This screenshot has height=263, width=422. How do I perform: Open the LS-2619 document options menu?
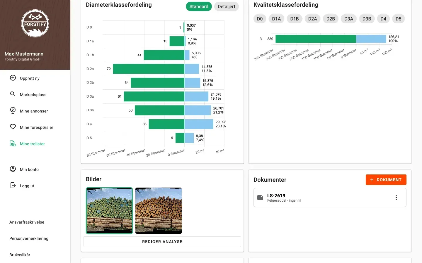pos(396,198)
